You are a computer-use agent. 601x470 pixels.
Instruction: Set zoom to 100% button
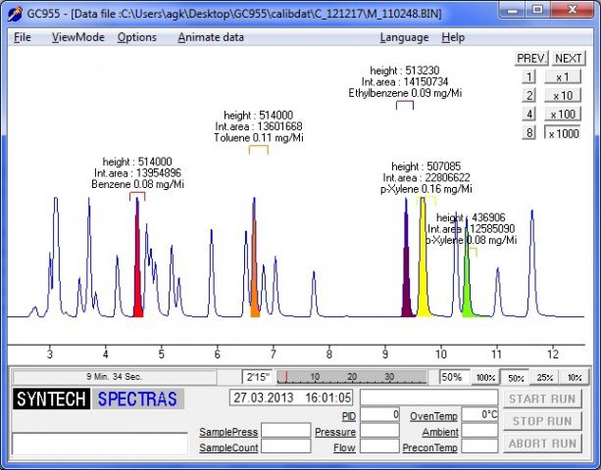coord(485,378)
